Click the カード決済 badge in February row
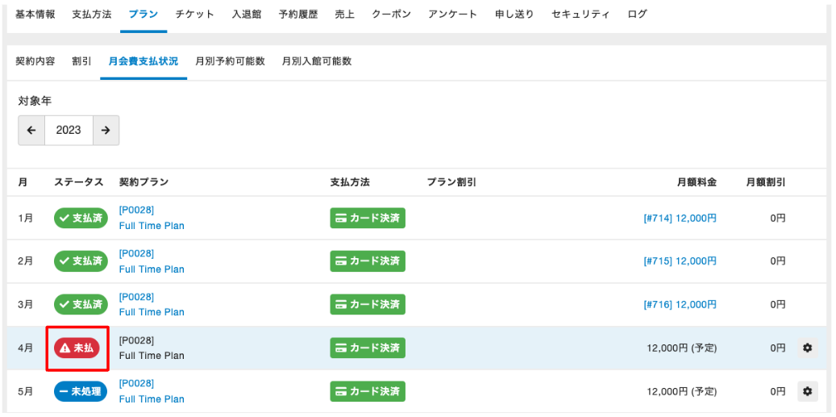The width and height of the screenshot is (836, 417). click(x=368, y=261)
